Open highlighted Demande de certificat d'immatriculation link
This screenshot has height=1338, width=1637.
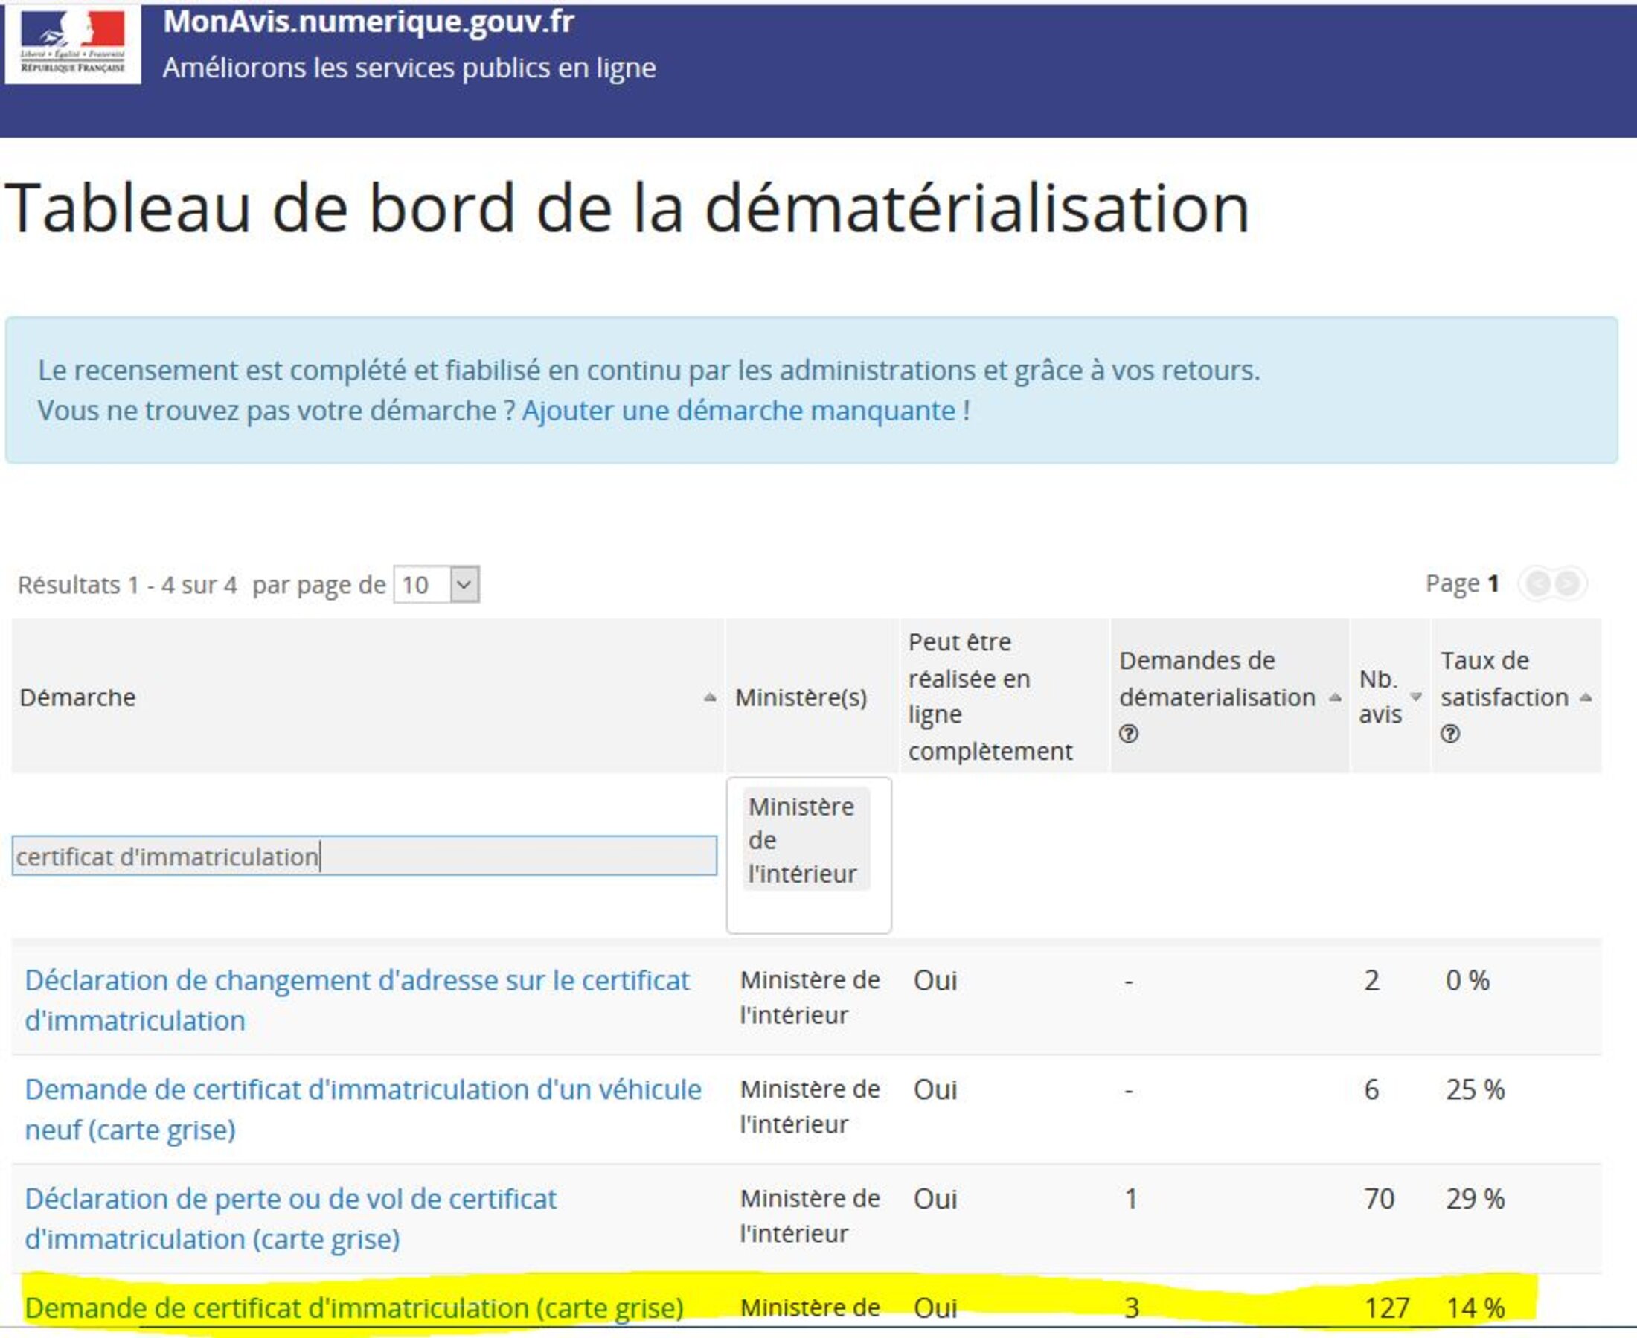pos(353,1308)
